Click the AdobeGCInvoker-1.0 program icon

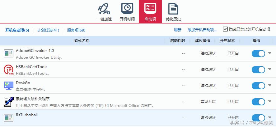pos(8,53)
